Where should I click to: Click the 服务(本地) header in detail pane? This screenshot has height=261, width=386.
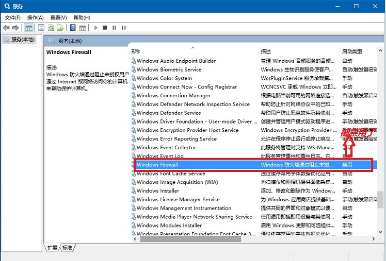(x=70, y=41)
